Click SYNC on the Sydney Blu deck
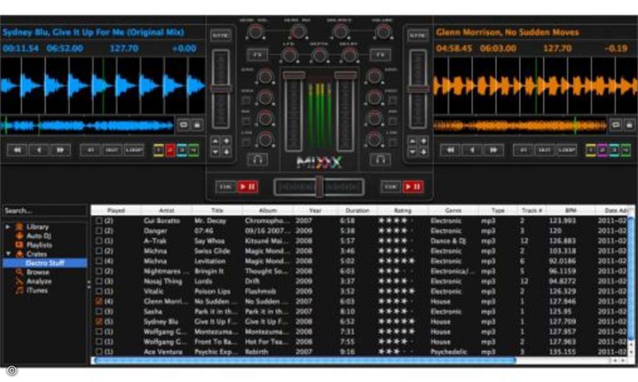This screenshot has width=638, height=382. [x=221, y=36]
